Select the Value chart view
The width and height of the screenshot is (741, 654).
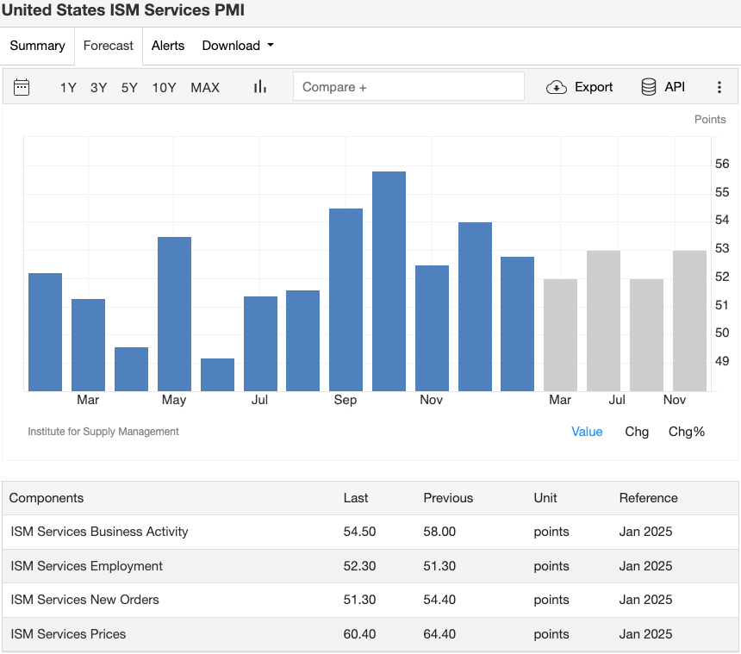click(x=587, y=432)
